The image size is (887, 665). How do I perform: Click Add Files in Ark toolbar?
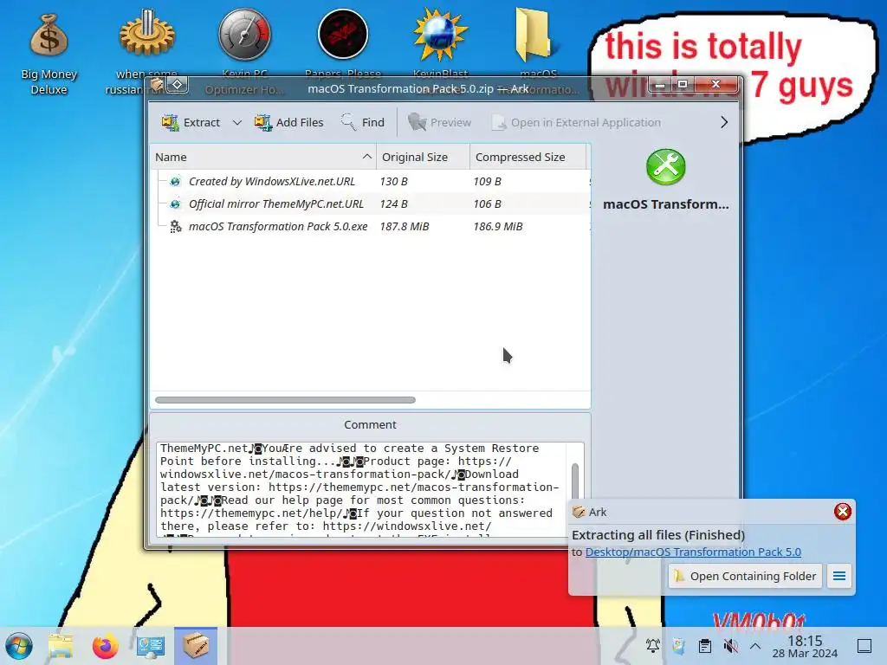[x=288, y=122]
